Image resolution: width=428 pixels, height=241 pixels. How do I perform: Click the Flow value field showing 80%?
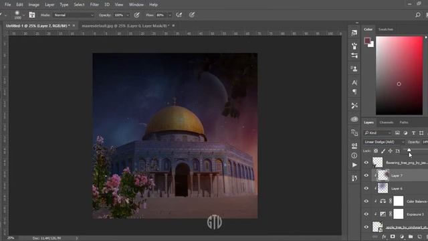(x=161, y=15)
